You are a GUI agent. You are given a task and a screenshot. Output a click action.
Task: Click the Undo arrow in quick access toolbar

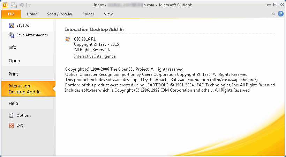tap(22, 5)
